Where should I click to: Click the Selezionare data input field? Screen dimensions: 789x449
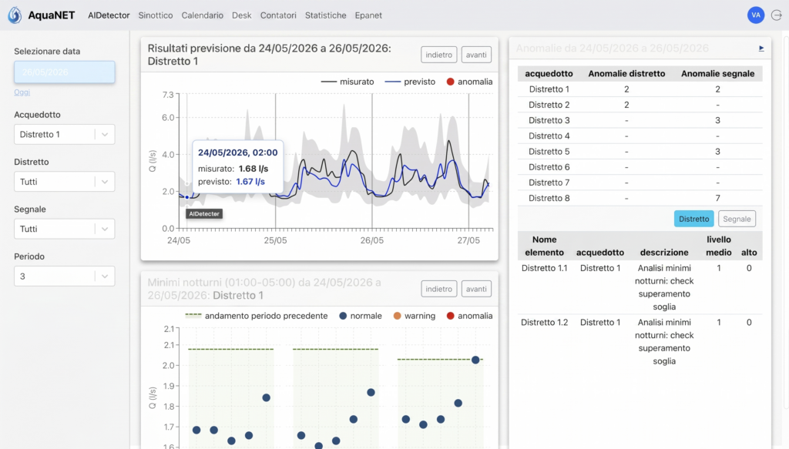(65, 72)
